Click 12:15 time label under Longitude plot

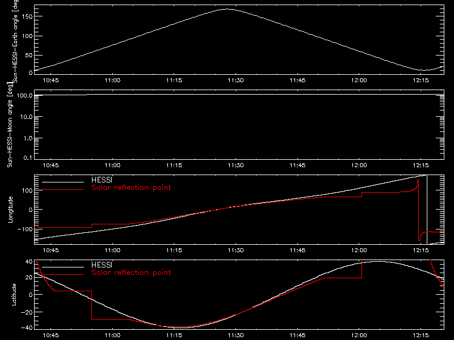(x=421, y=250)
